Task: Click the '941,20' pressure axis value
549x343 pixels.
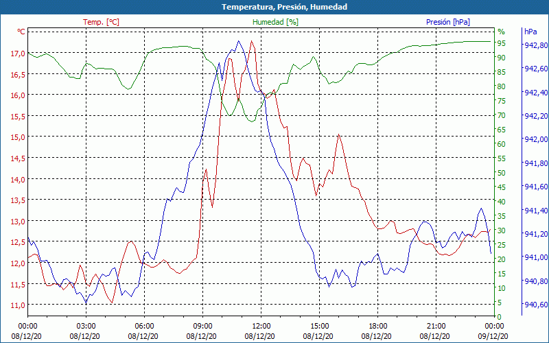Action: pyautogui.click(x=536, y=234)
